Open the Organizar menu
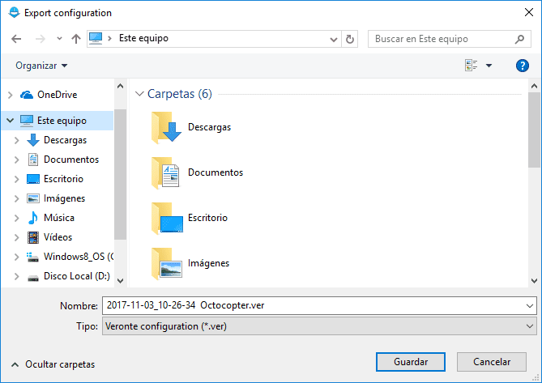The width and height of the screenshot is (542, 383). [41, 66]
